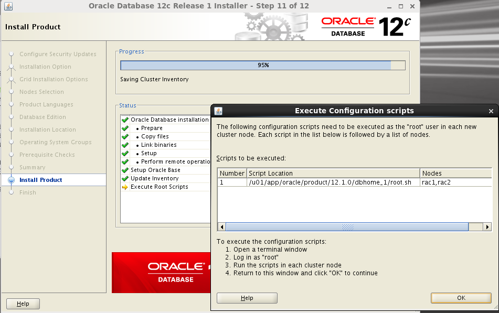Click the green checkmark beside Perform remote operations

pyautogui.click(x=125, y=161)
